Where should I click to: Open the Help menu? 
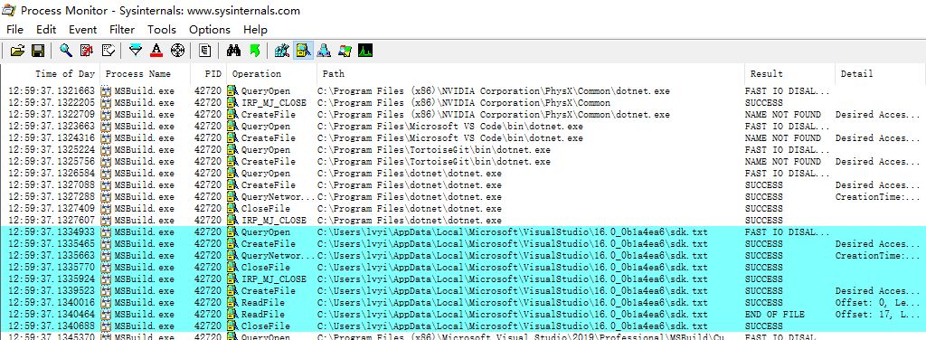pyautogui.click(x=255, y=30)
